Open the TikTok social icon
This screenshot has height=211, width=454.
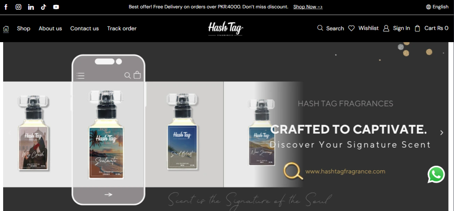pos(43,7)
